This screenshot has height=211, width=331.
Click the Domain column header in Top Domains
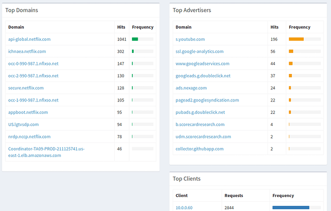(16, 27)
